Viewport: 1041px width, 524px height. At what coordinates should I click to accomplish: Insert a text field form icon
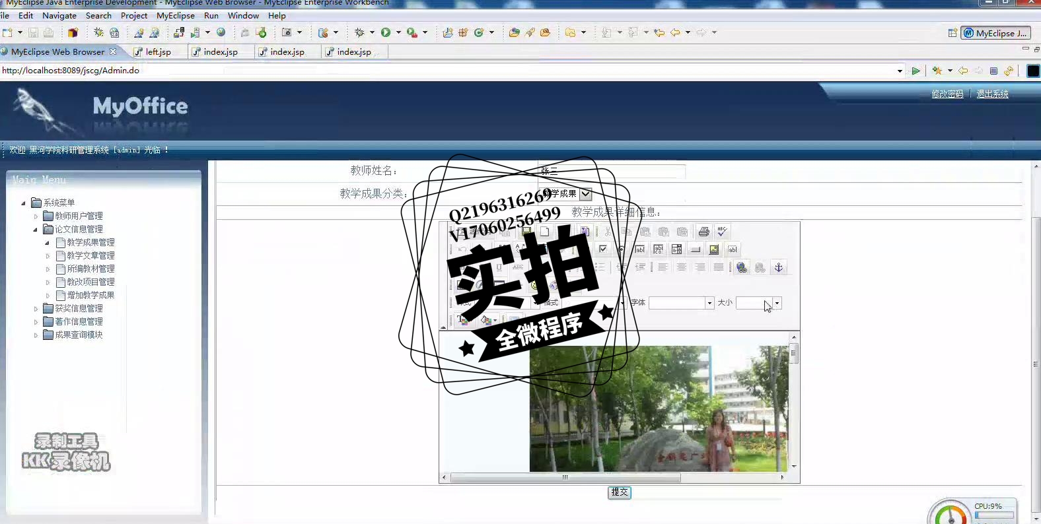pos(640,249)
